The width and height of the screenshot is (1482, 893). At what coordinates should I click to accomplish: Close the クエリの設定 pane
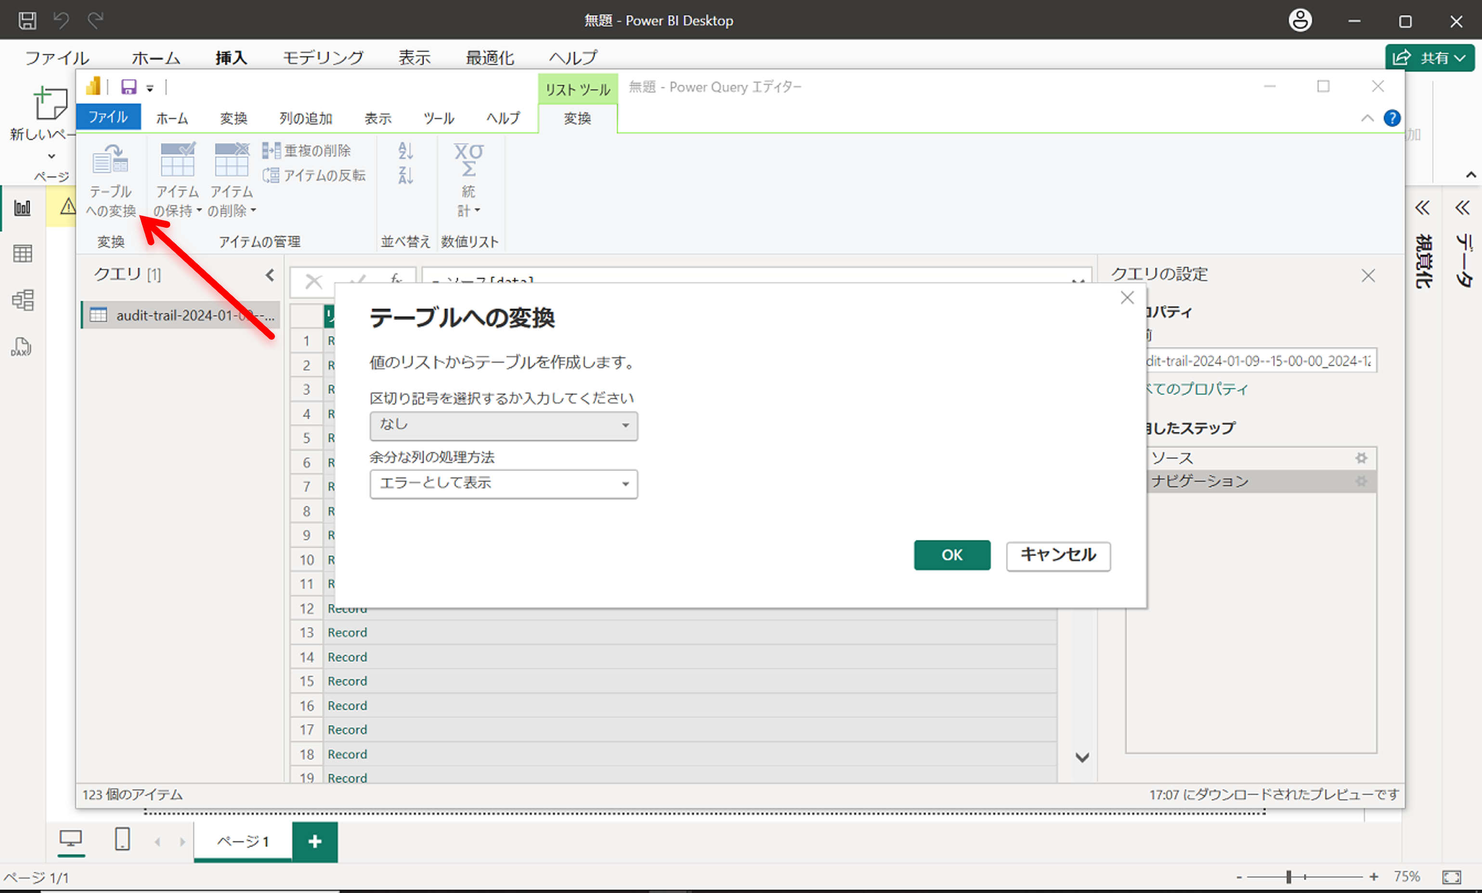pos(1368,275)
